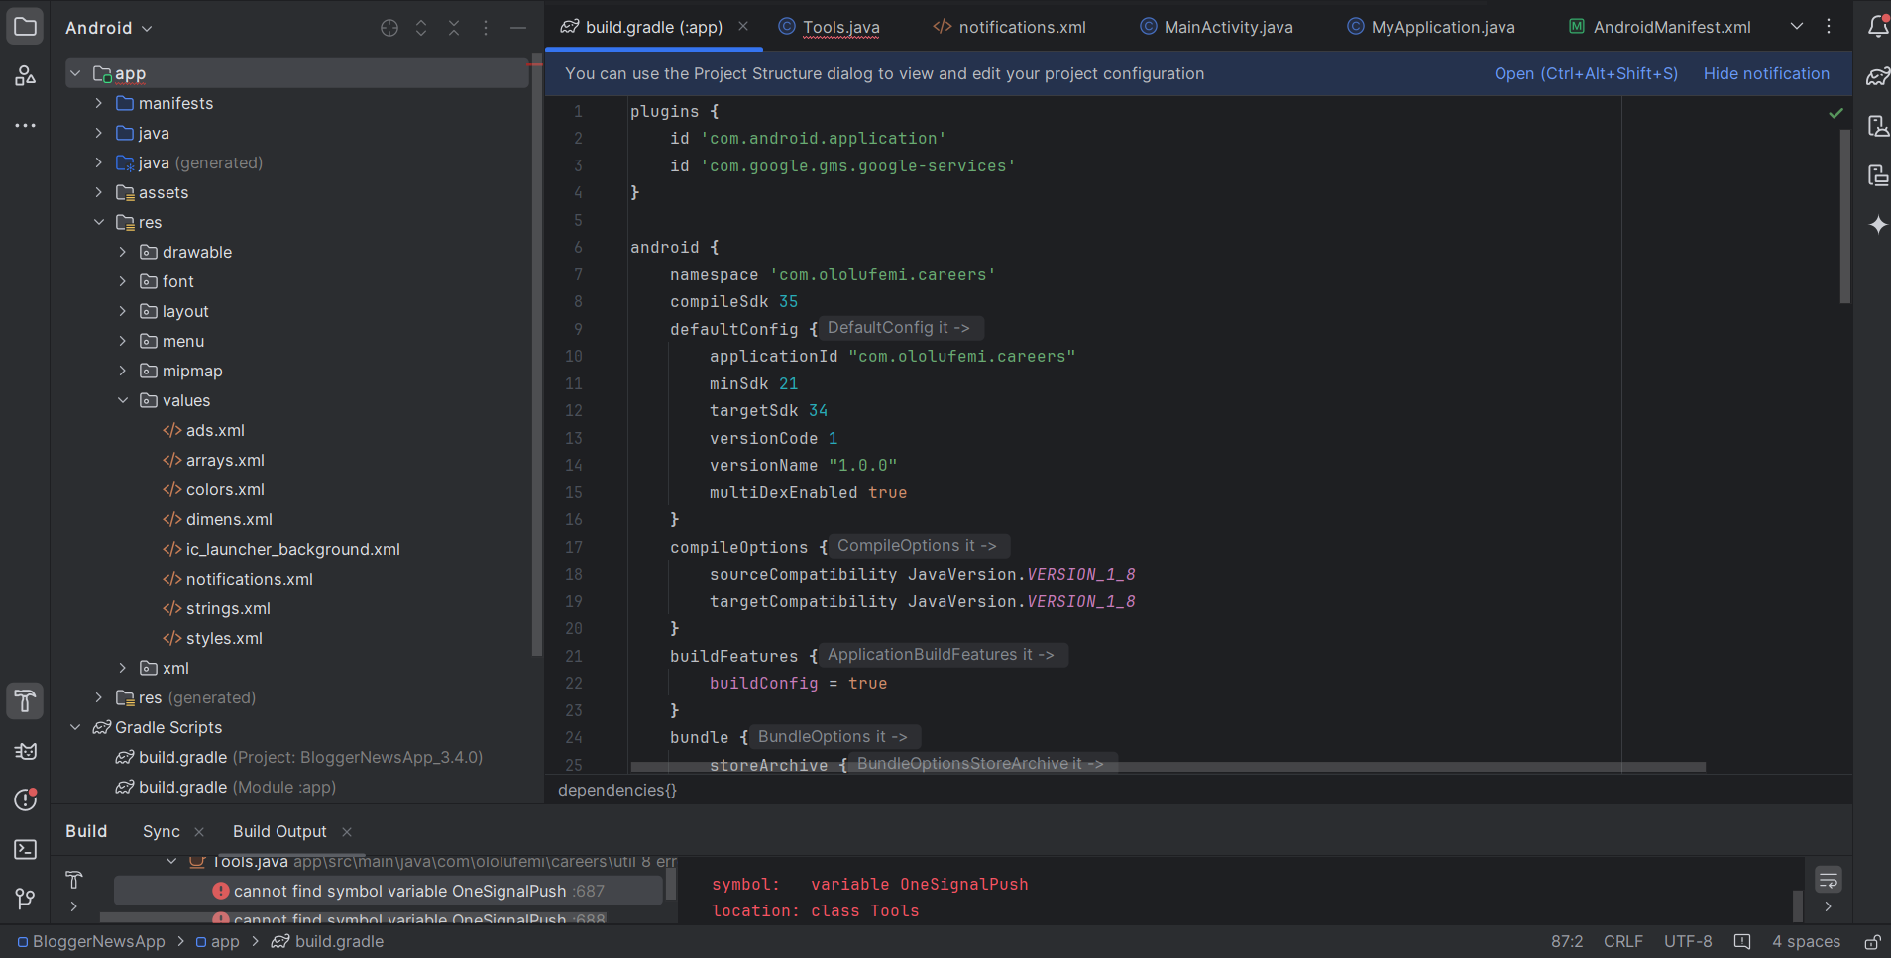Click CRLF line separator in status bar
The image size is (1891, 958).
click(x=1623, y=941)
